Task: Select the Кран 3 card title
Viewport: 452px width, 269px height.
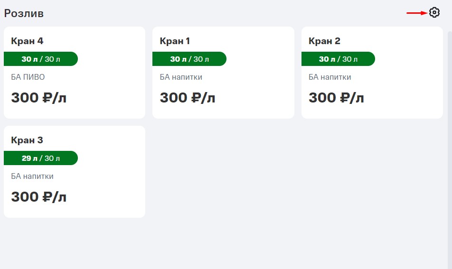Action: [x=27, y=140]
